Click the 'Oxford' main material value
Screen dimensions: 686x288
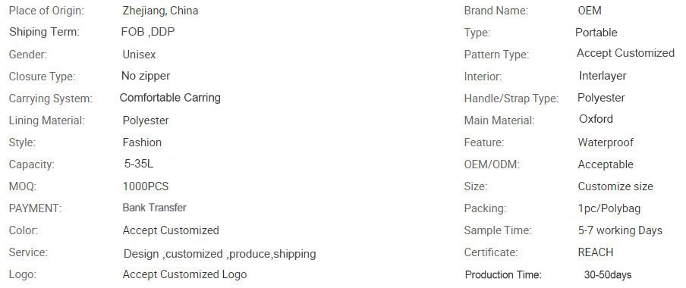pyautogui.click(x=596, y=119)
